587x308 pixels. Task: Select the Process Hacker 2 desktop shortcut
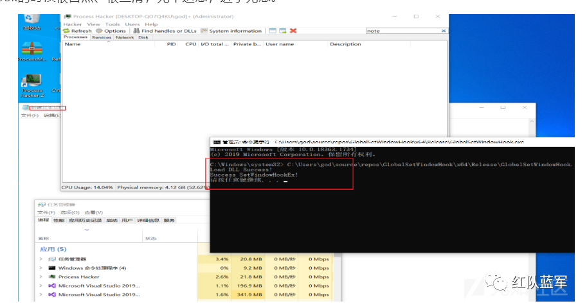tap(32, 86)
